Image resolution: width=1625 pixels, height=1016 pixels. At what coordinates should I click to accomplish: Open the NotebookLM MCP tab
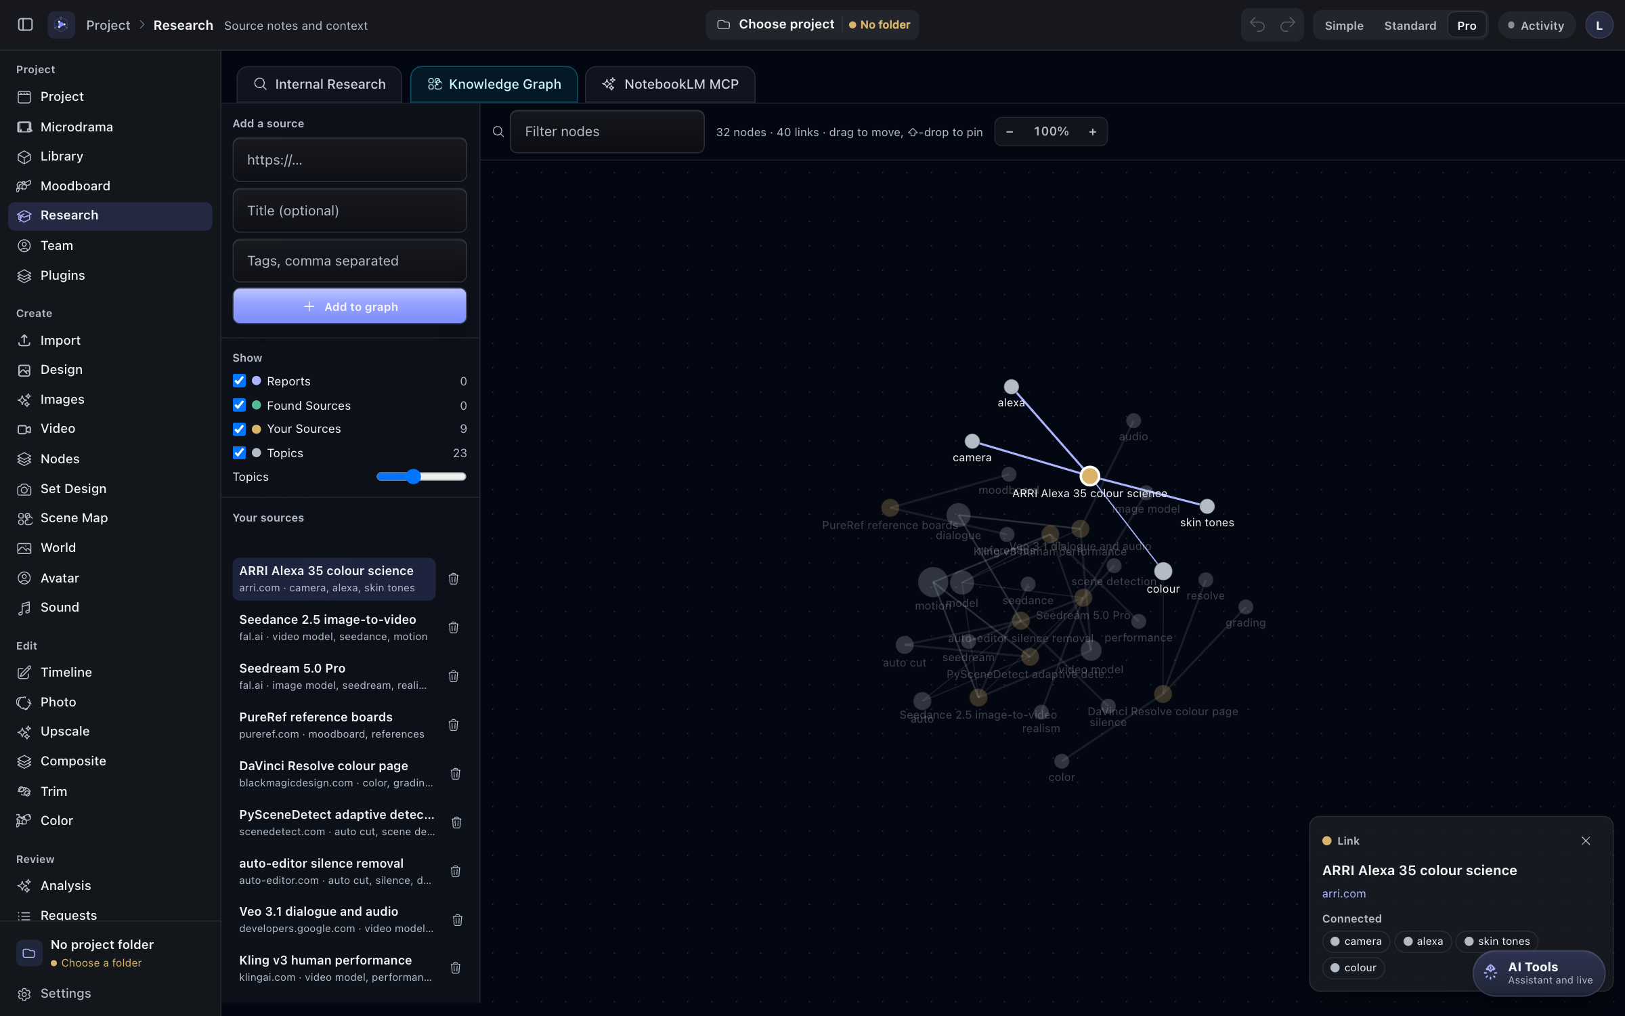(670, 84)
